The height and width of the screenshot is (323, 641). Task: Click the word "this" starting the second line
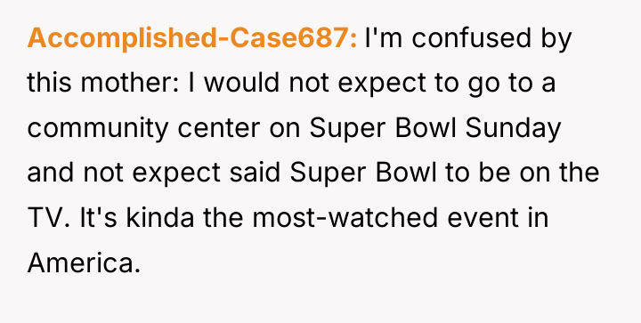point(49,83)
